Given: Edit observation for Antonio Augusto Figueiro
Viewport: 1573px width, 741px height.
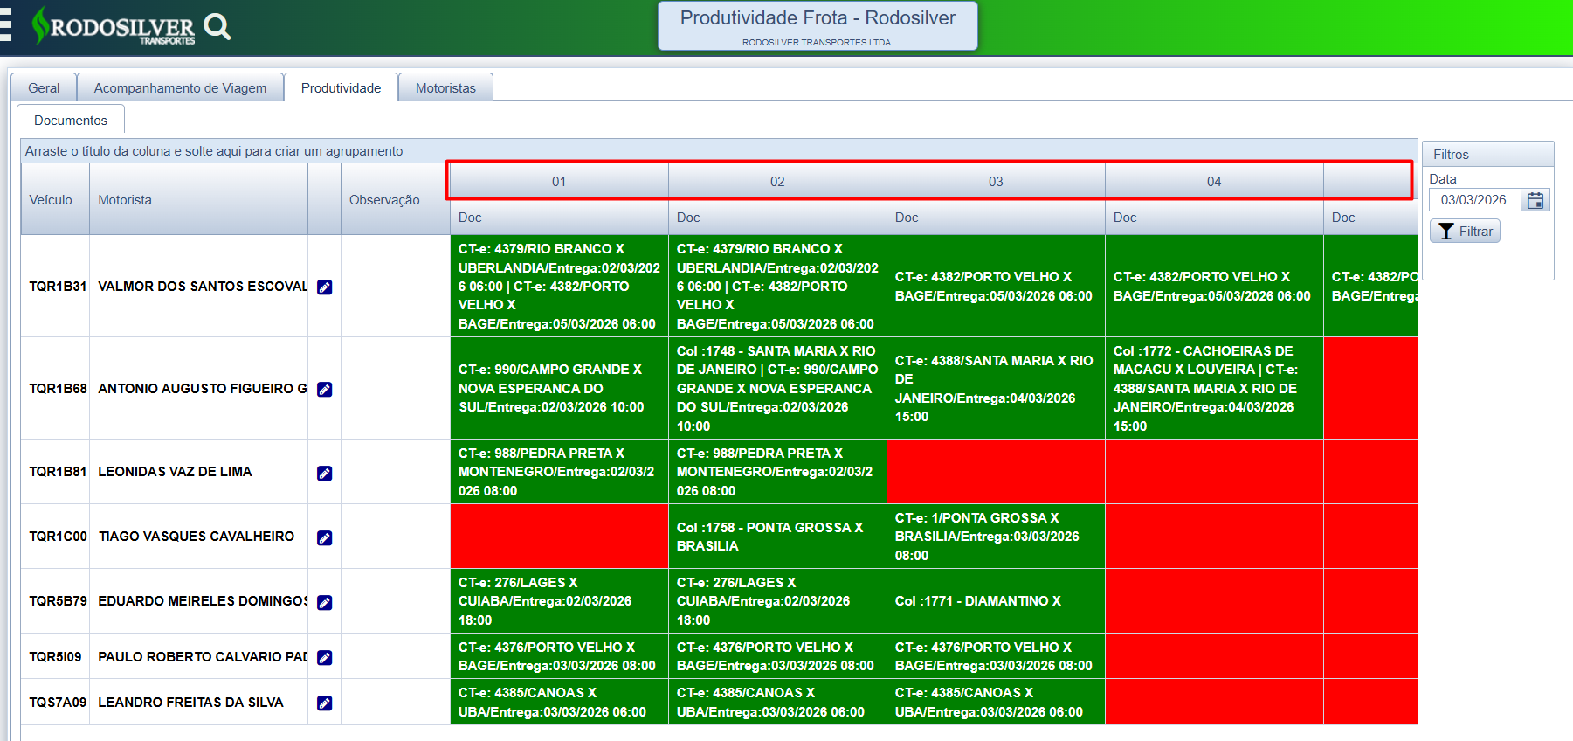Looking at the screenshot, I should pyautogui.click(x=324, y=389).
